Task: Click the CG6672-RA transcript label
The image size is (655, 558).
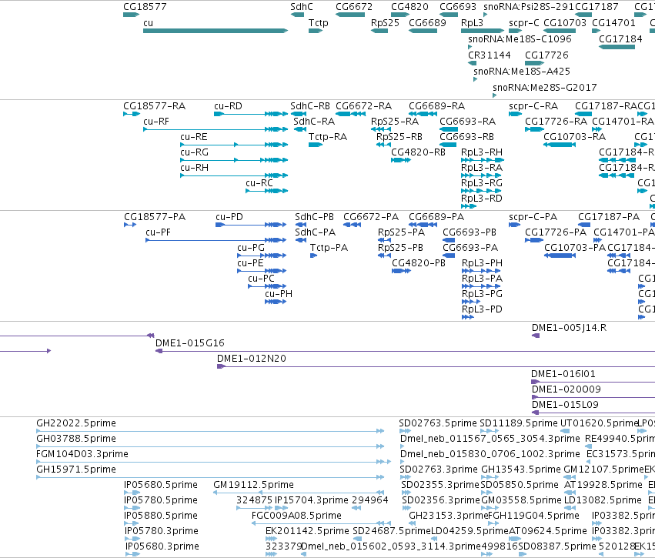Action: click(x=363, y=106)
